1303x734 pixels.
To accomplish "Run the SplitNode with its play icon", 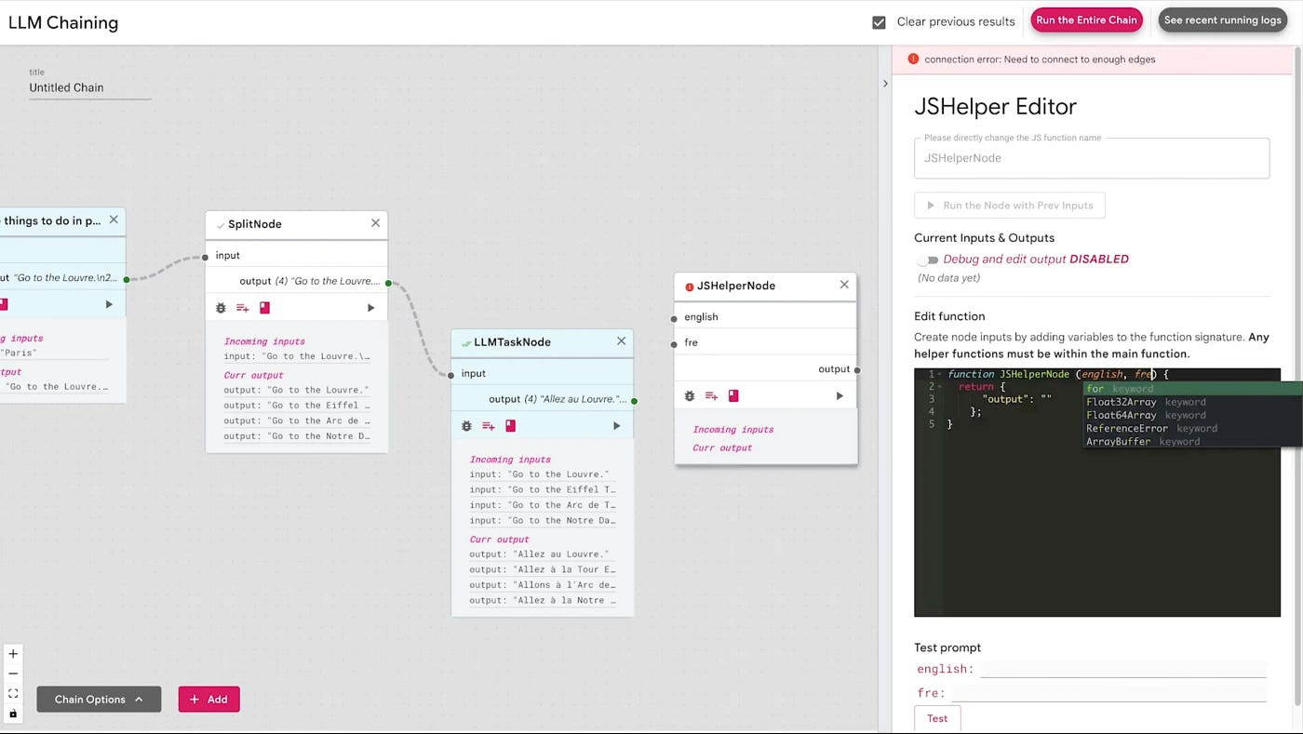I will tap(370, 307).
